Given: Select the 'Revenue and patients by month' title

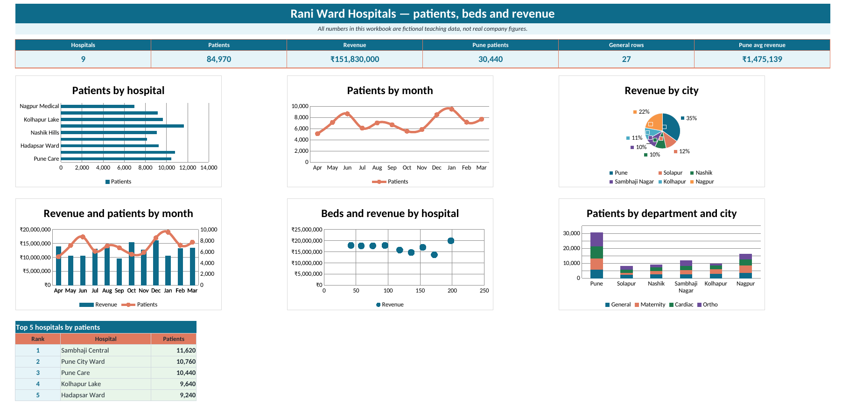Looking at the screenshot, I should [x=118, y=213].
